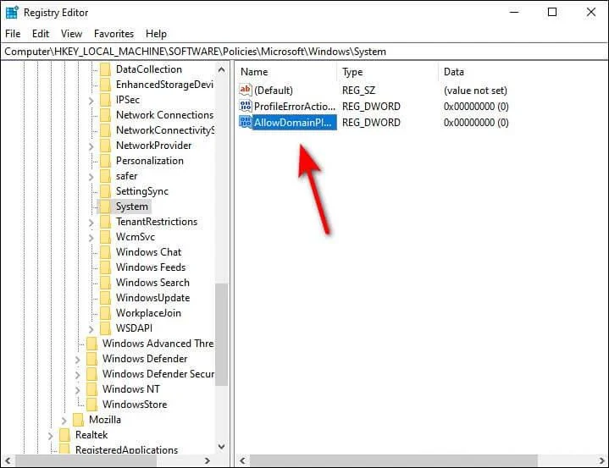This screenshot has width=609, height=468.
Task: Expand the NetworkProvider key
Action: point(91,146)
